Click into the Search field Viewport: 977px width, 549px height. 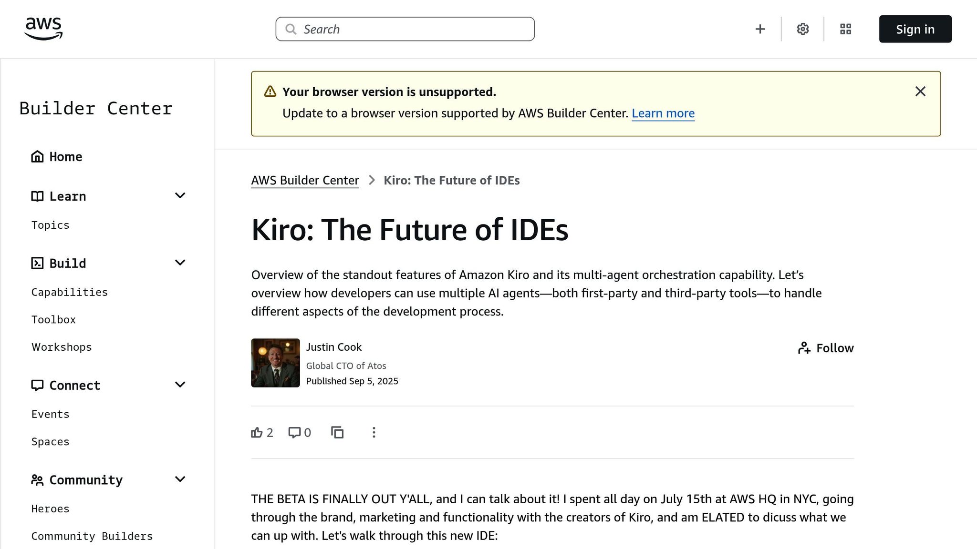tap(405, 29)
